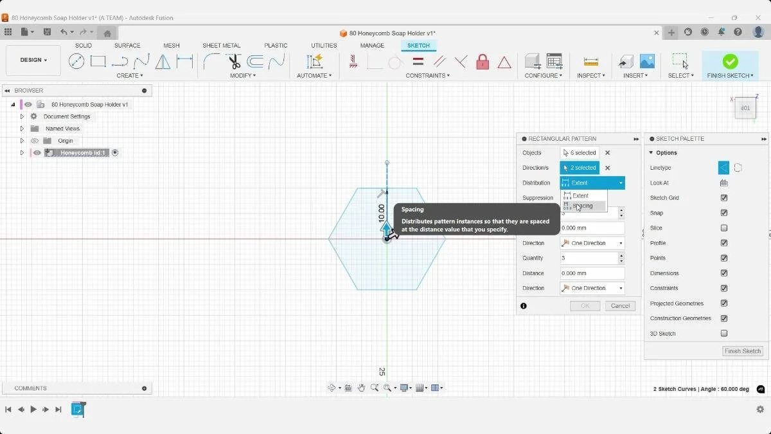The width and height of the screenshot is (771, 434).
Task: Toggle the Dimensions checkbox
Action: point(724,273)
